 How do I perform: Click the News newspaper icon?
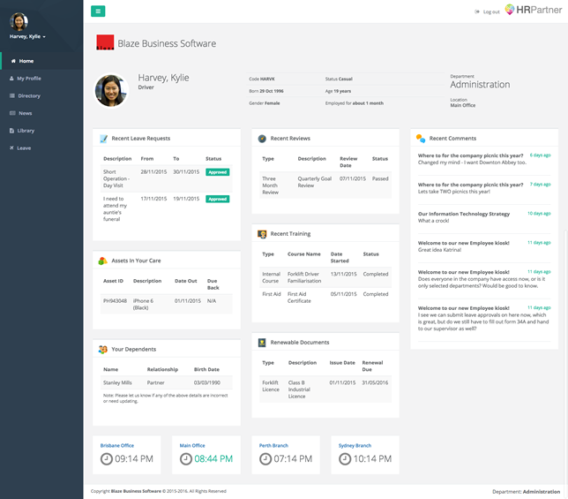click(x=12, y=113)
